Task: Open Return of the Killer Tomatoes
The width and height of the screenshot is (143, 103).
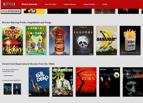Action: 59,41
